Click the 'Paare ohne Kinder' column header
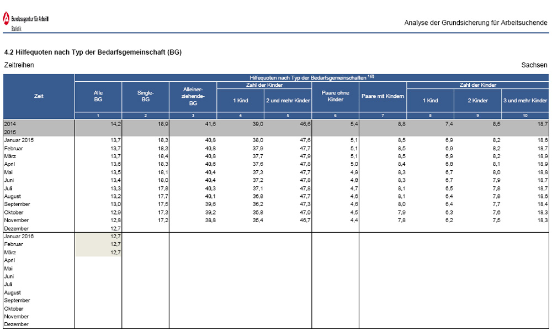The height and width of the screenshot is (330, 552). (335, 96)
